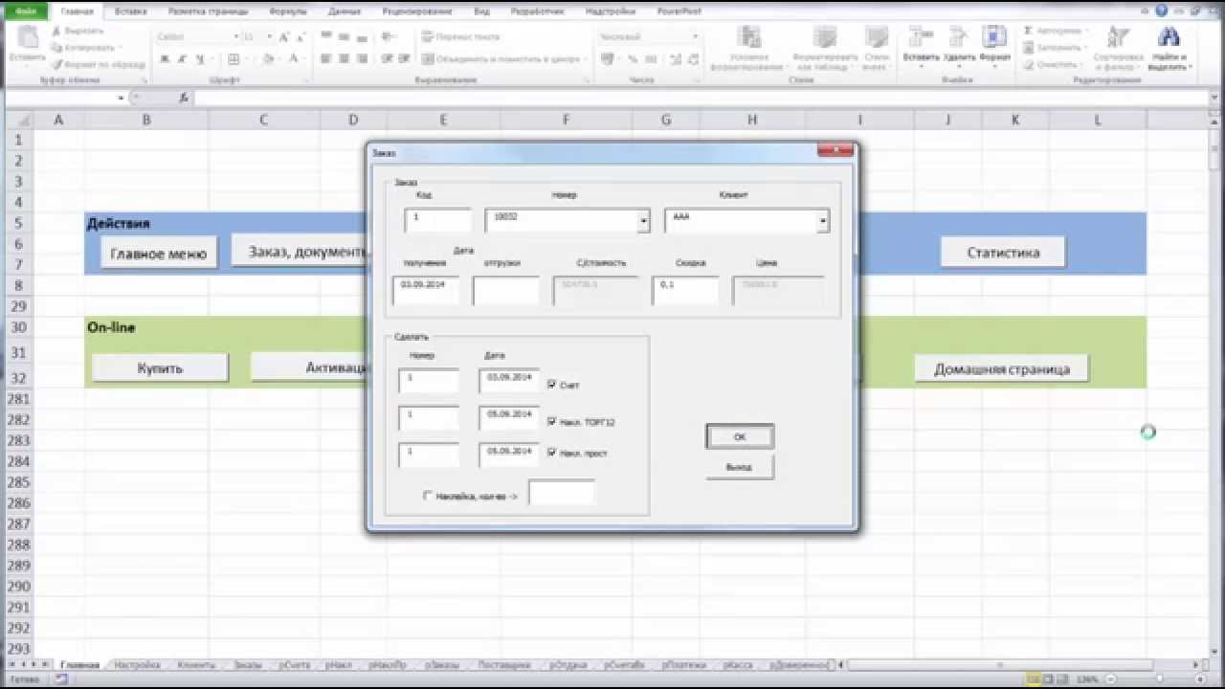Align text left in ribbon
Screen dimensions: 1225x689
(326, 58)
